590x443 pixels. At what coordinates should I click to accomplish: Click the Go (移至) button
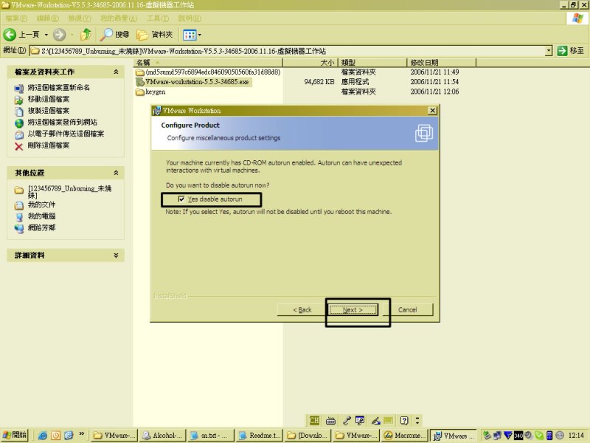(x=571, y=50)
